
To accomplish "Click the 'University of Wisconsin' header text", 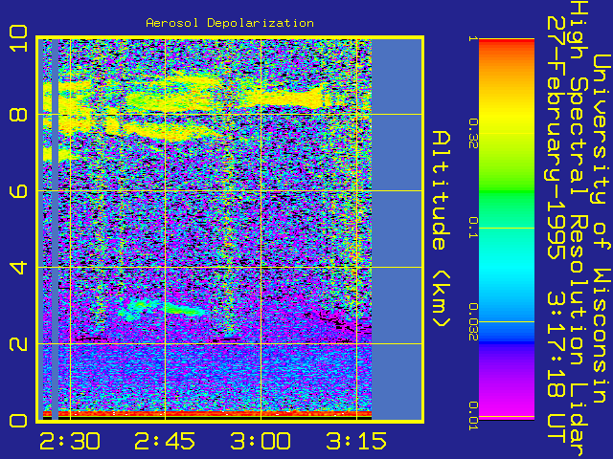I will (x=602, y=229).
